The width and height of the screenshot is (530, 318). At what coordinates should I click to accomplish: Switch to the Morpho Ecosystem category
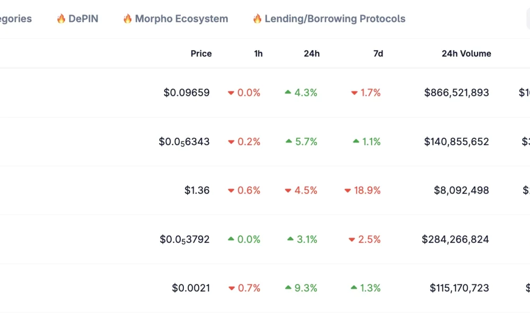pyautogui.click(x=182, y=18)
